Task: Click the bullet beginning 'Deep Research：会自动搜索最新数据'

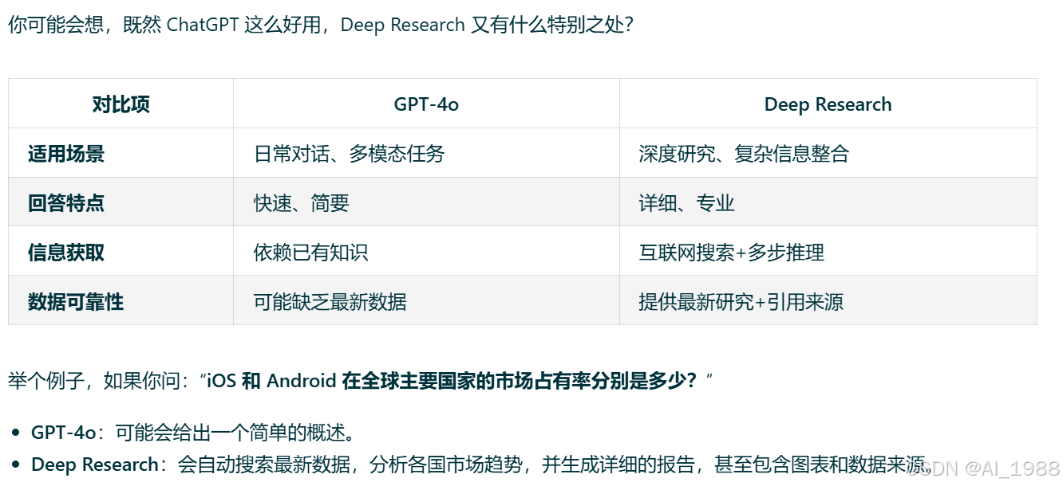Action: tap(481, 464)
